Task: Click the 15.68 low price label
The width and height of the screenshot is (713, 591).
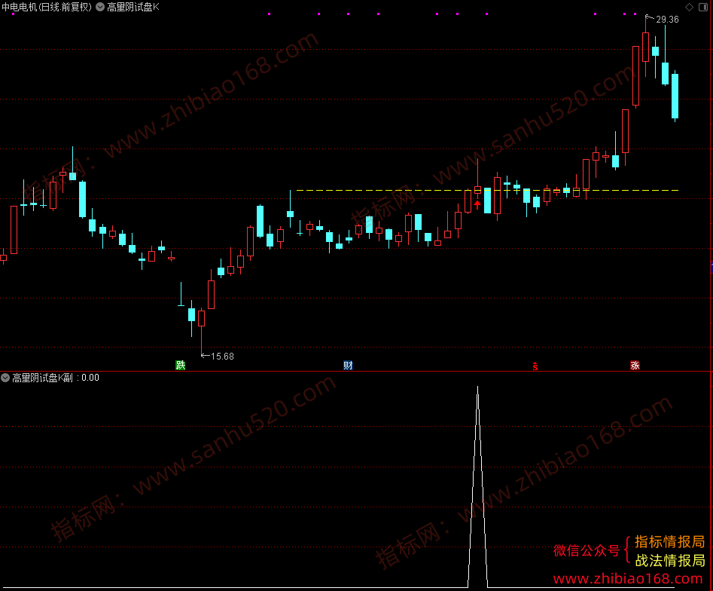Action: pyautogui.click(x=222, y=356)
